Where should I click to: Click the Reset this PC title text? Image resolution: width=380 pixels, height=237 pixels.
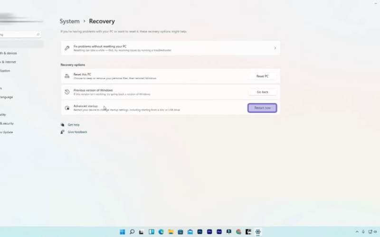click(x=82, y=74)
